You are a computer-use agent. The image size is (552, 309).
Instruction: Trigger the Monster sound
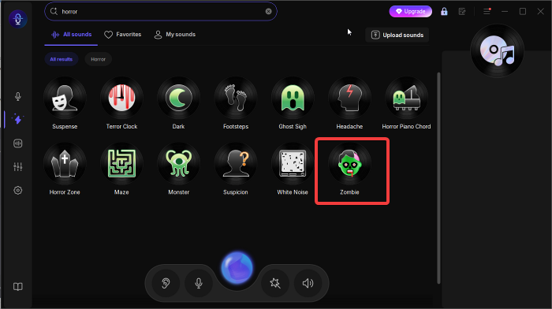[178, 164]
